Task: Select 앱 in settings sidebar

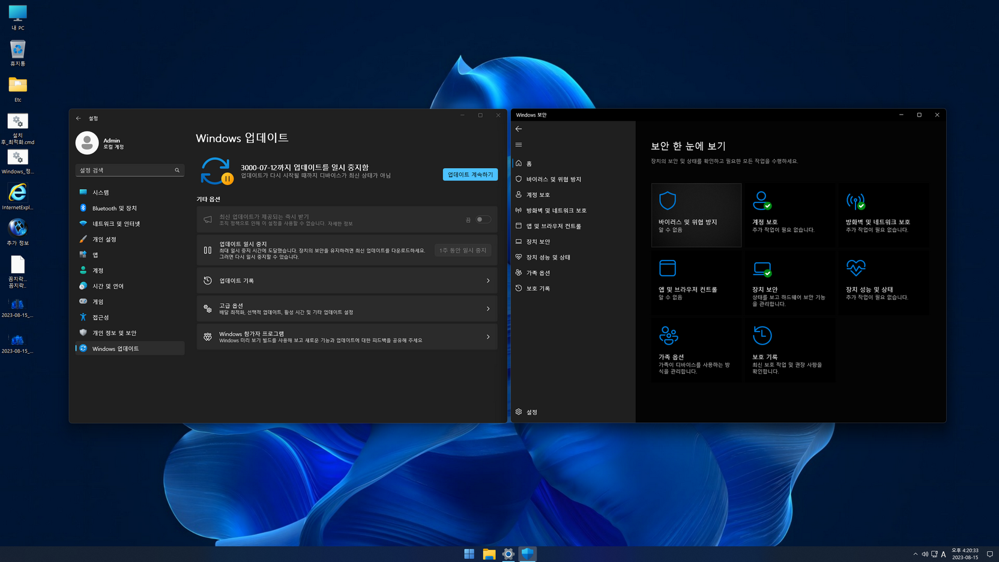Action: 130,255
